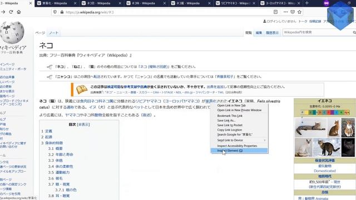Click the トーク link in top bar
Image resolution: width=356 pixels, height=200 pixels.
303,21
